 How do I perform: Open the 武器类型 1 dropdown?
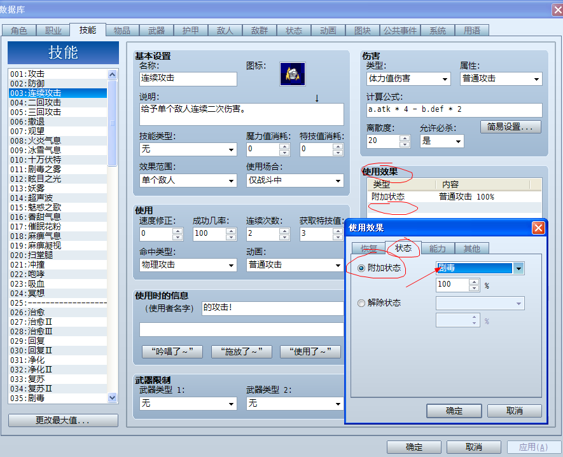click(x=231, y=404)
